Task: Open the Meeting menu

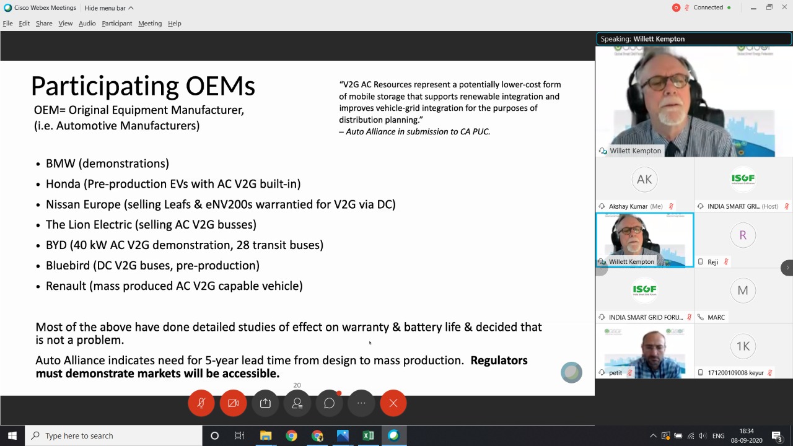Action: point(150,23)
